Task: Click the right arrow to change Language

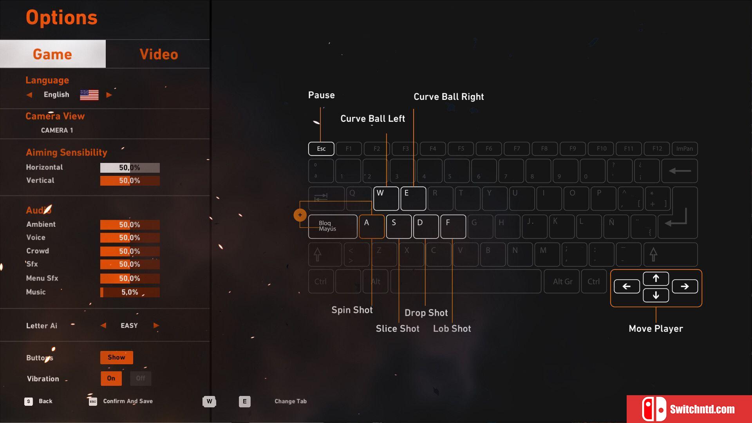Action: point(108,94)
